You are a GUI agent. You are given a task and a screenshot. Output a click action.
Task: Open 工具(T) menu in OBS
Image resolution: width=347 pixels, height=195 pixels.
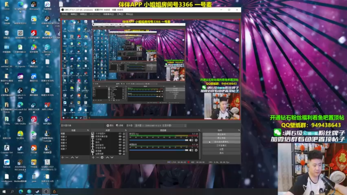click(120, 14)
